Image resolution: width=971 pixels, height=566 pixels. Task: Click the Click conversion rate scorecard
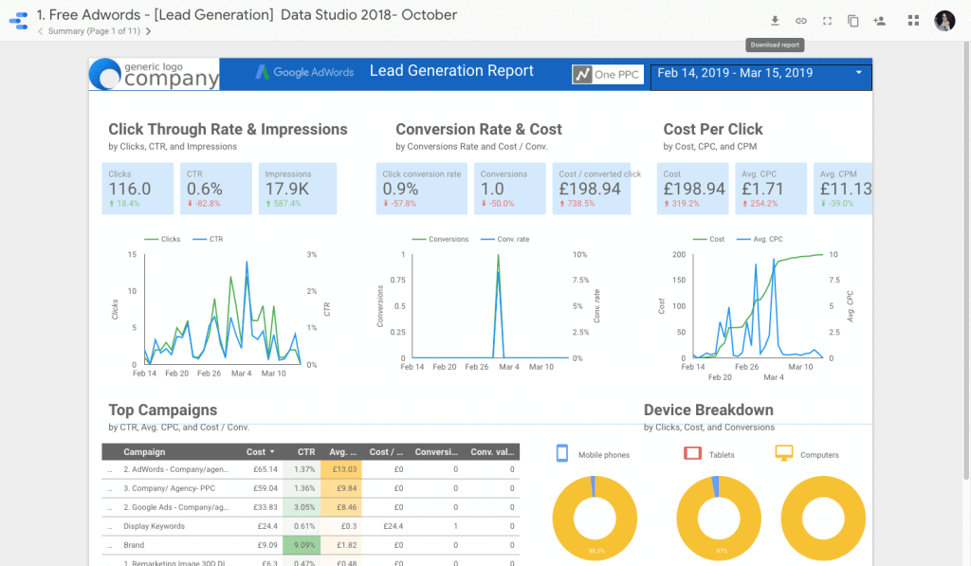click(422, 189)
